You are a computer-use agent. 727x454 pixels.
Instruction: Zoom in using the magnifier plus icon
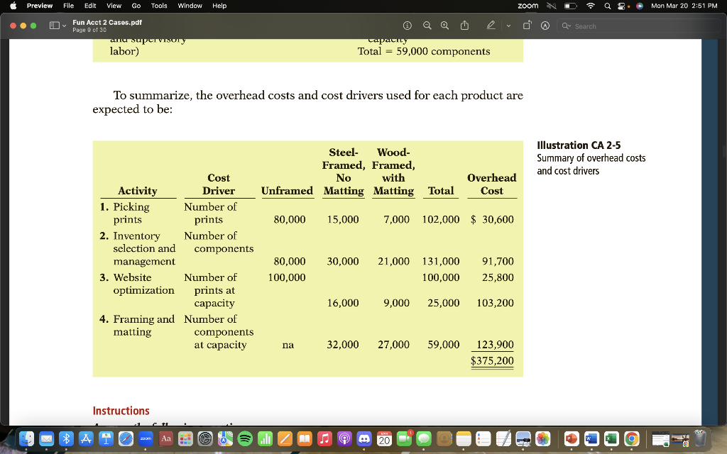(x=444, y=26)
